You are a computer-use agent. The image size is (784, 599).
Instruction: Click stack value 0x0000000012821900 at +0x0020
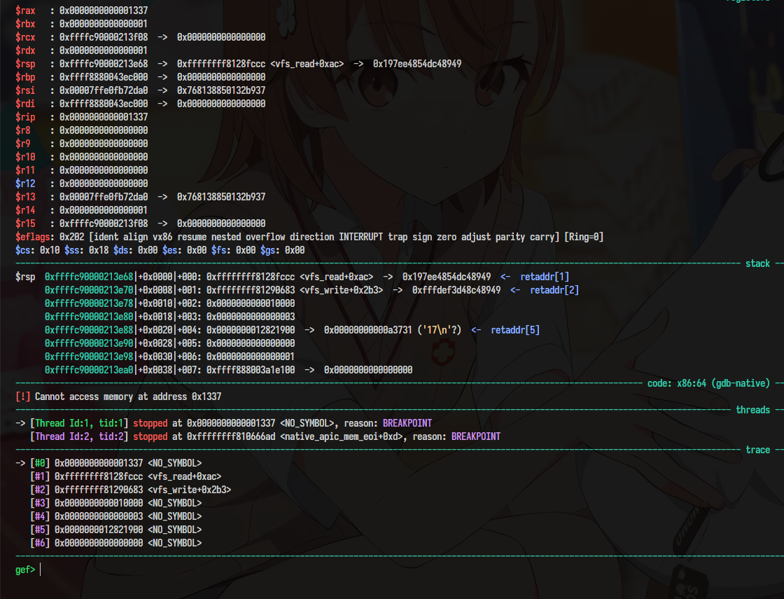pyautogui.click(x=251, y=330)
